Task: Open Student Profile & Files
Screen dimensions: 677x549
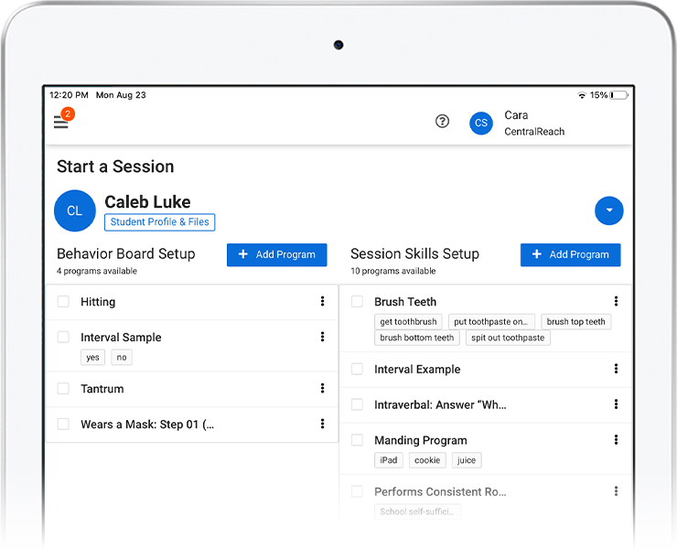Action: click(x=160, y=222)
